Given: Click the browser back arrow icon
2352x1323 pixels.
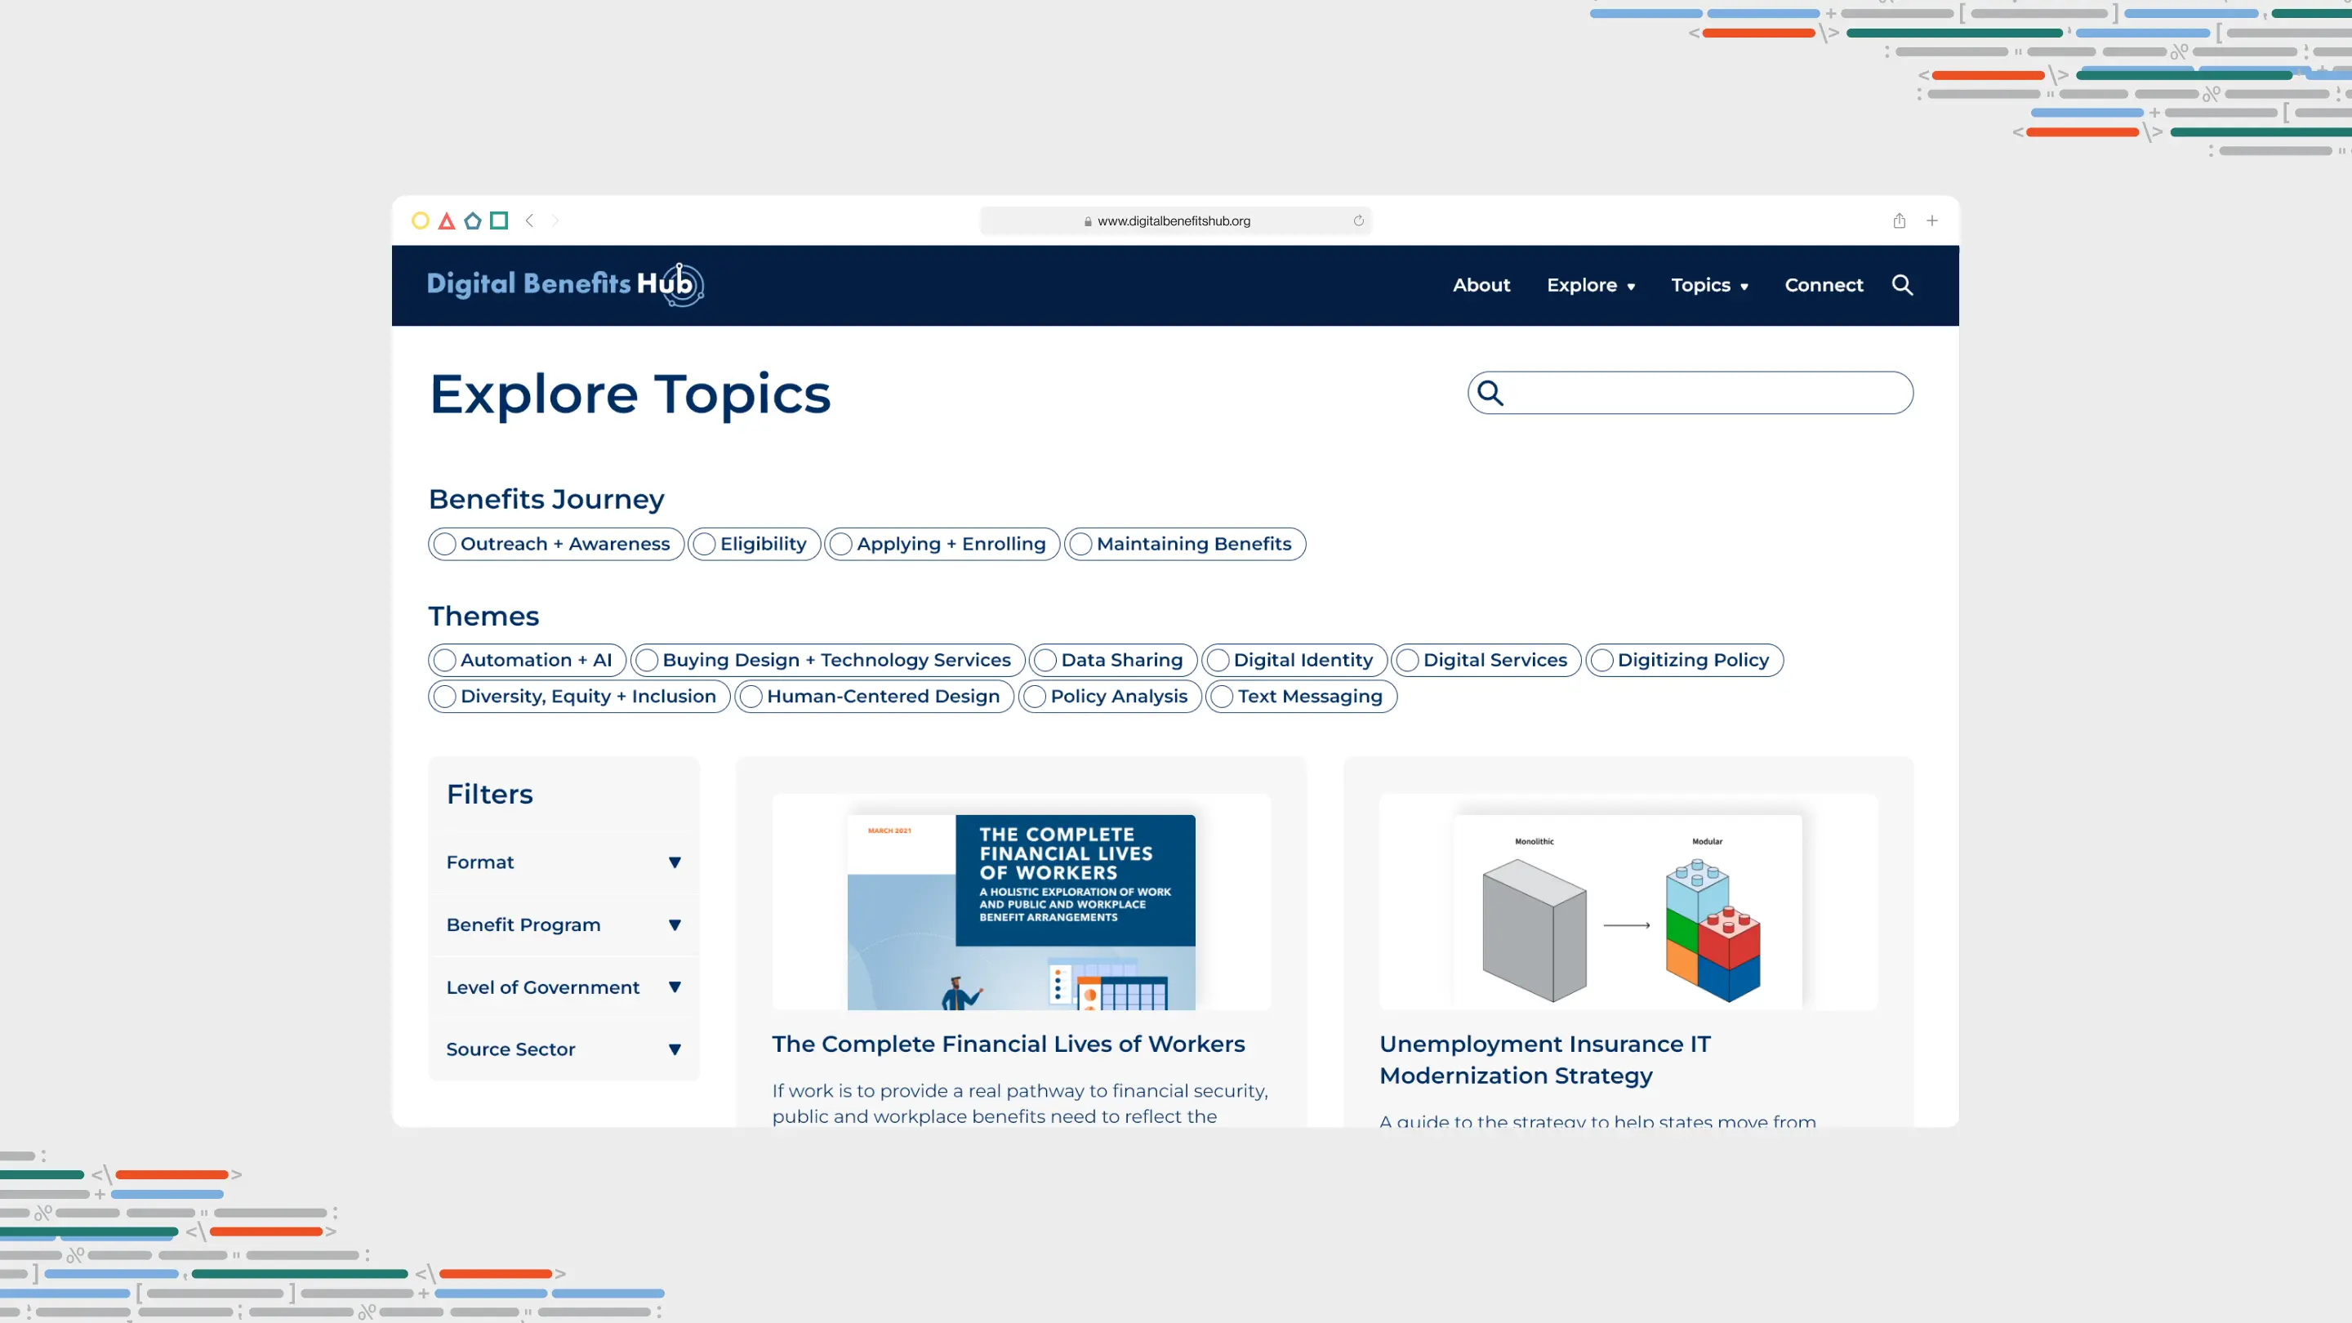Looking at the screenshot, I should pos(529,220).
